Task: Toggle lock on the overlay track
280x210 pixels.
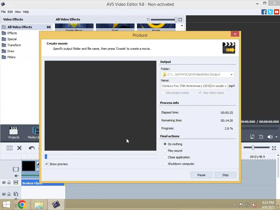Action: 9,194
